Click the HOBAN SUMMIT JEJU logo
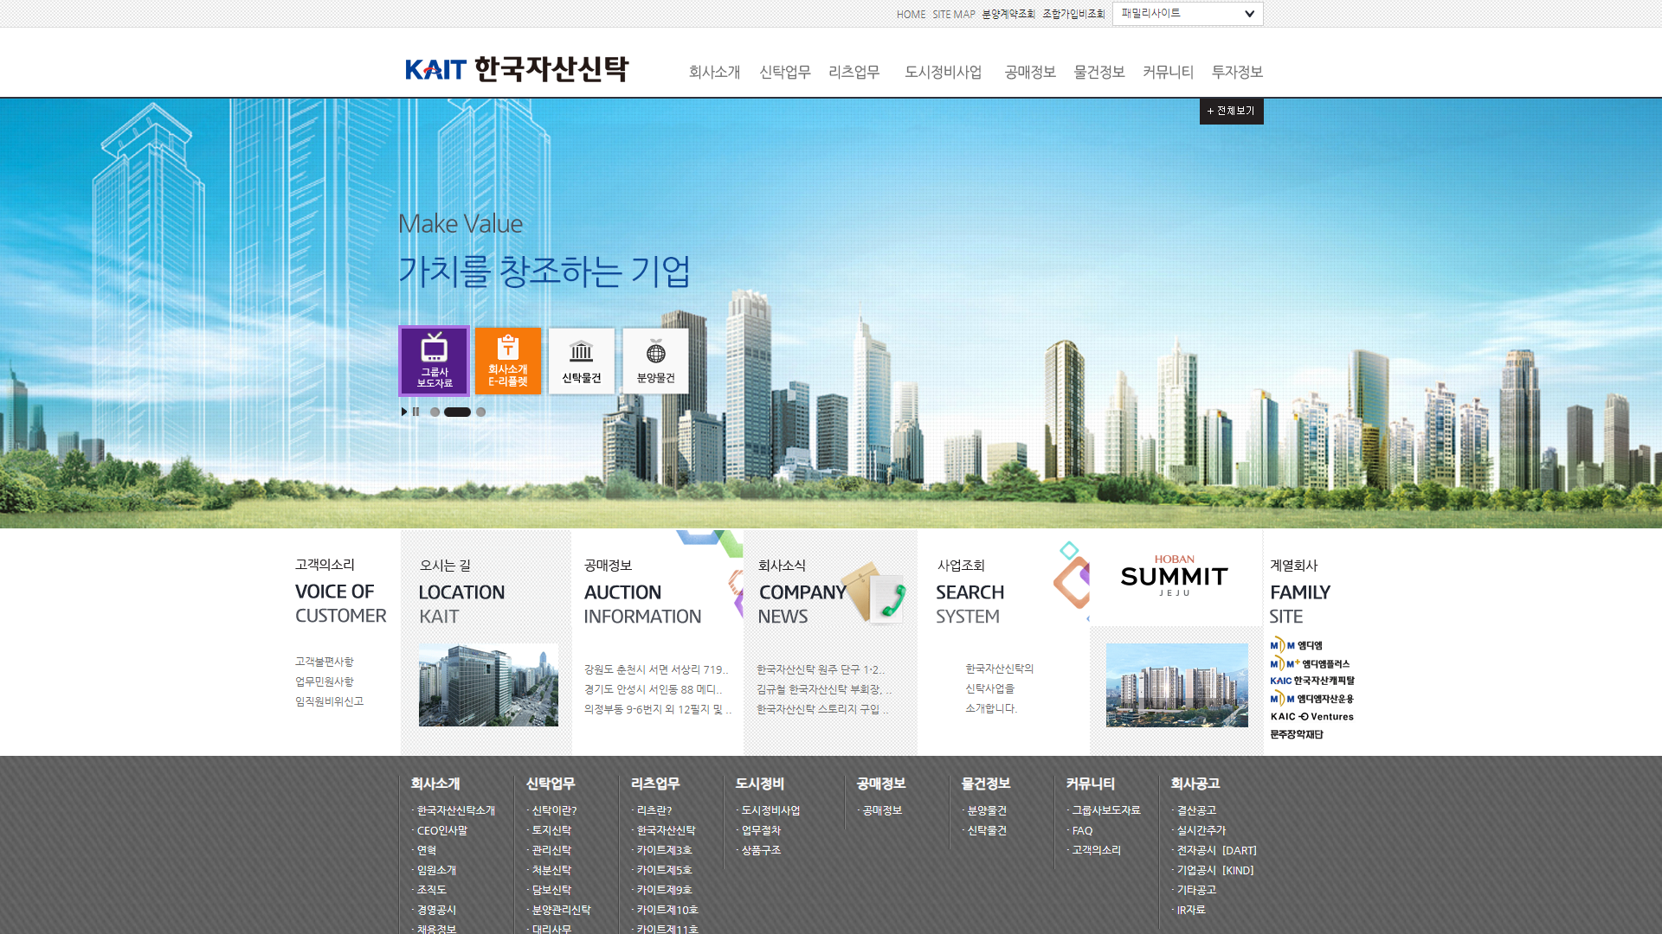 1175,575
